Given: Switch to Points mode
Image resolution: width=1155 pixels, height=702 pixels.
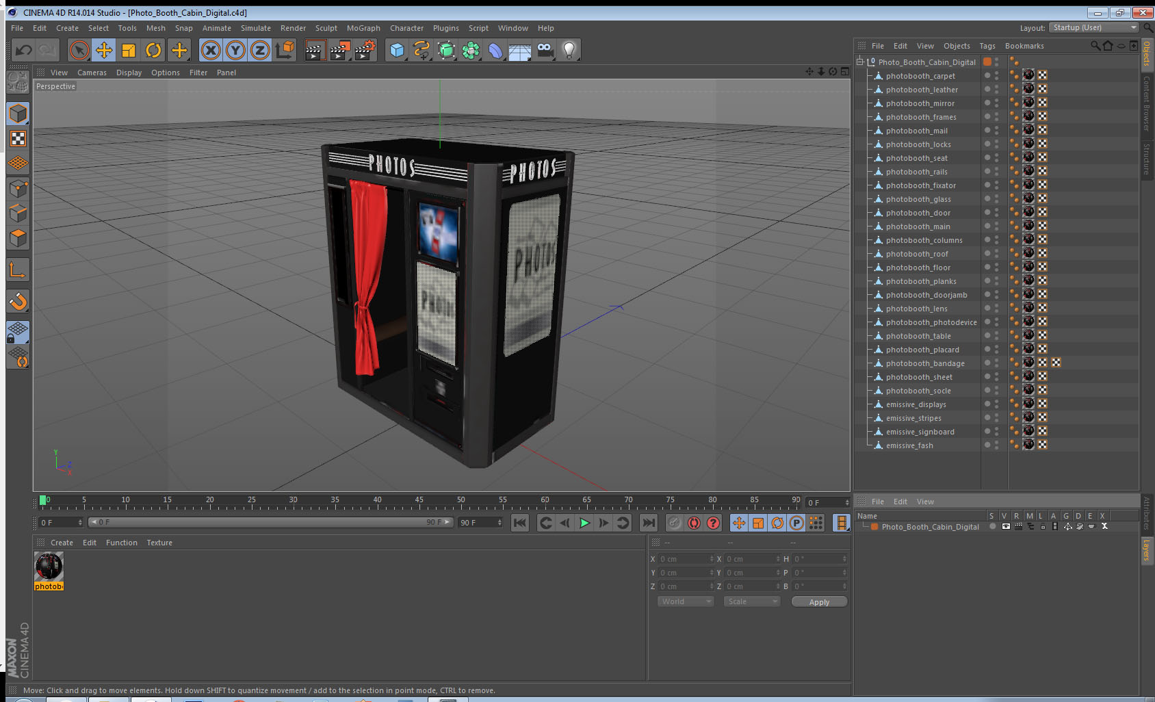Looking at the screenshot, I should 18,188.
